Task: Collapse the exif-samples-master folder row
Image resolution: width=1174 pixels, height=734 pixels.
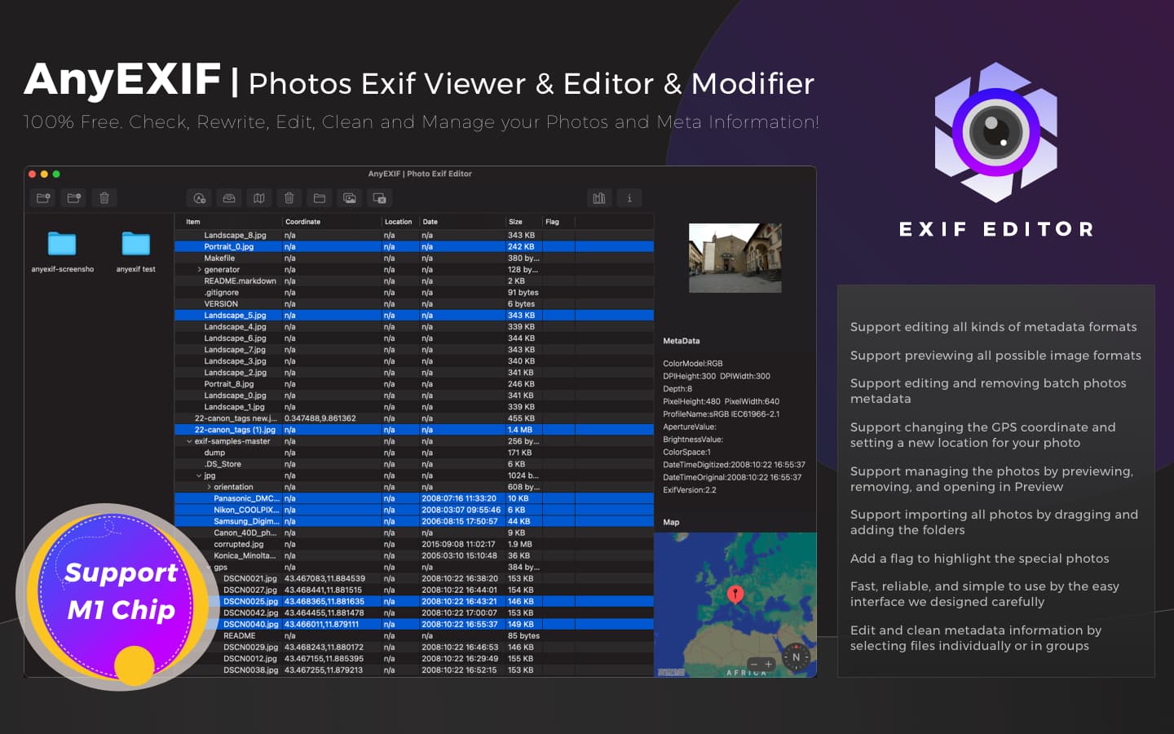Action: [189, 441]
